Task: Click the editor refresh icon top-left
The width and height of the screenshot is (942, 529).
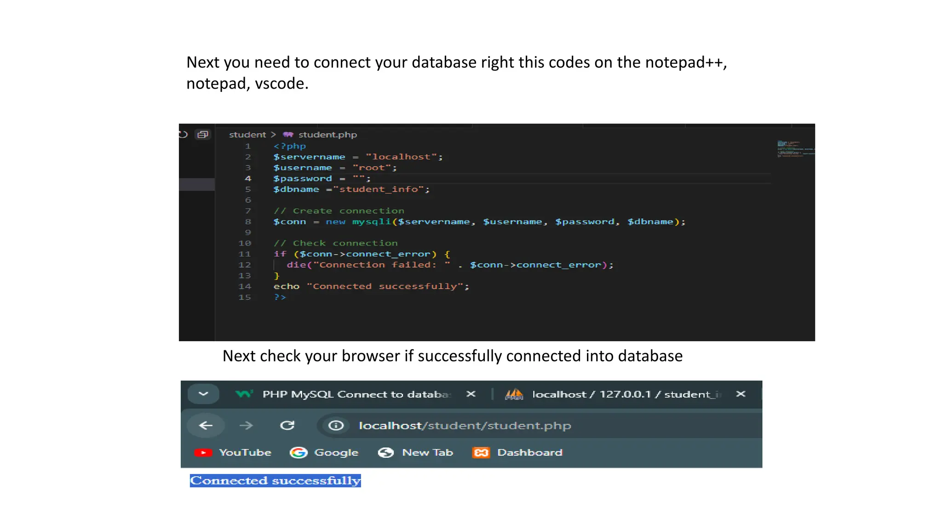Action: pyautogui.click(x=184, y=135)
